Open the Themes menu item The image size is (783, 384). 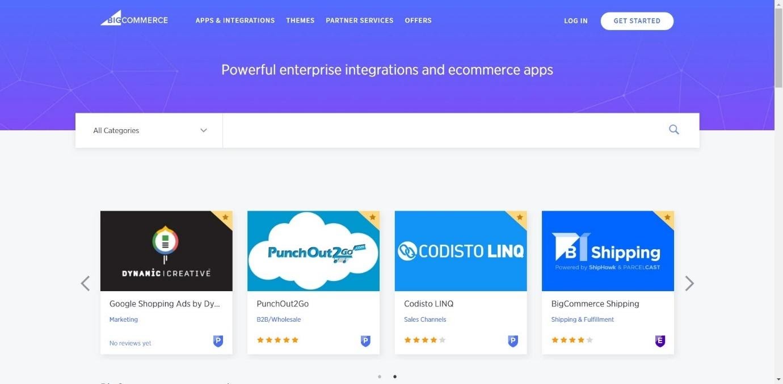(x=300, y=20)
